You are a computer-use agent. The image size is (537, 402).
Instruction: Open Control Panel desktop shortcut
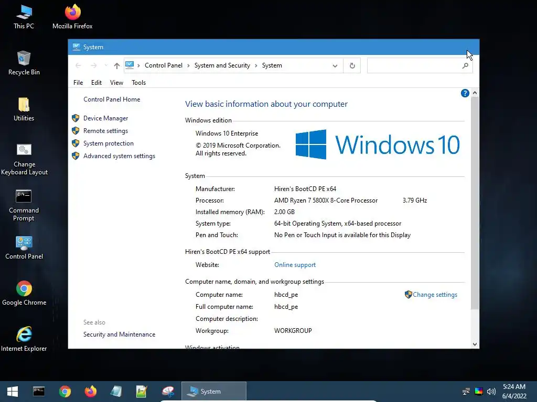click(x=24, y=248)
